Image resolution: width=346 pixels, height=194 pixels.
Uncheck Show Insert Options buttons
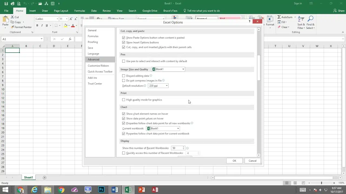[124, 42]
